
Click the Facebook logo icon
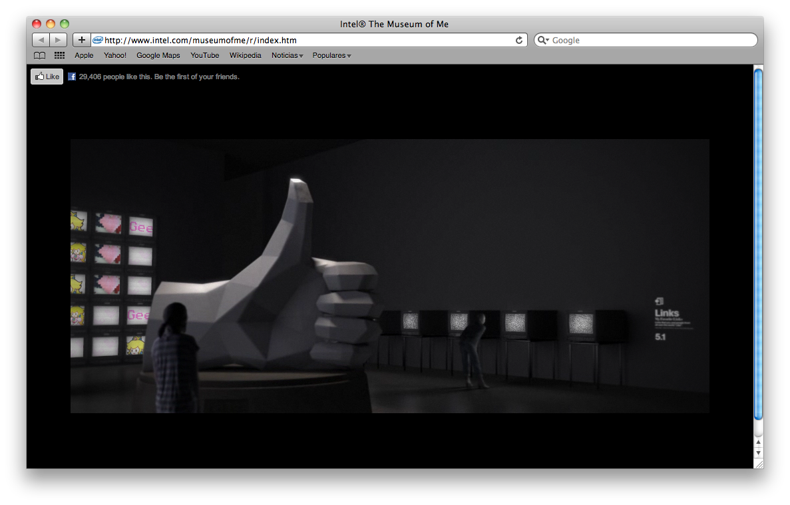72,77
